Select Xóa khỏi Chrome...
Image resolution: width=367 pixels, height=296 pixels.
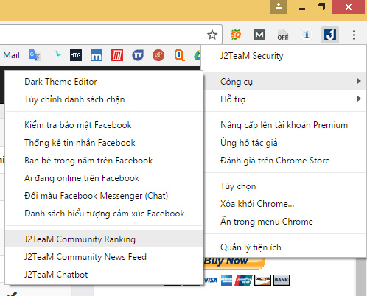[284, 204]
